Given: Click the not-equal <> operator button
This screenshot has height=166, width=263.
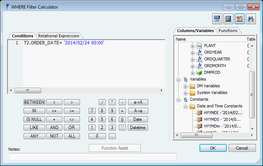Looking at the screenshot, I should click(x=72, y=119).
